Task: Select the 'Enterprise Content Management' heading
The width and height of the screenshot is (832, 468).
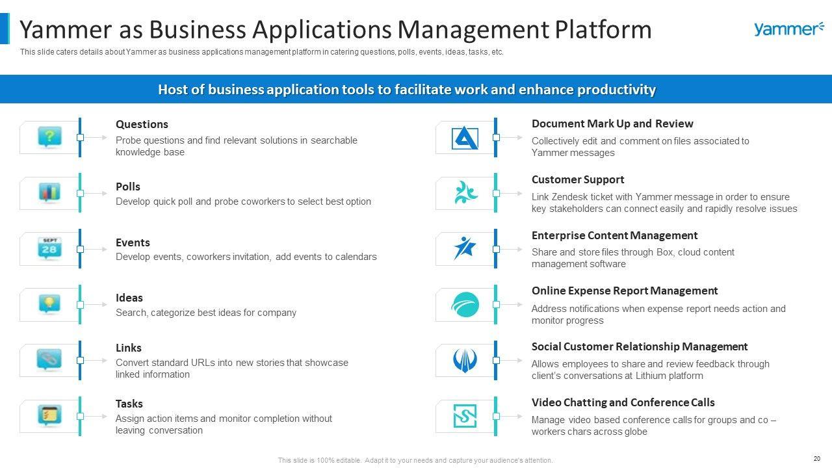Action: (615, 235)
